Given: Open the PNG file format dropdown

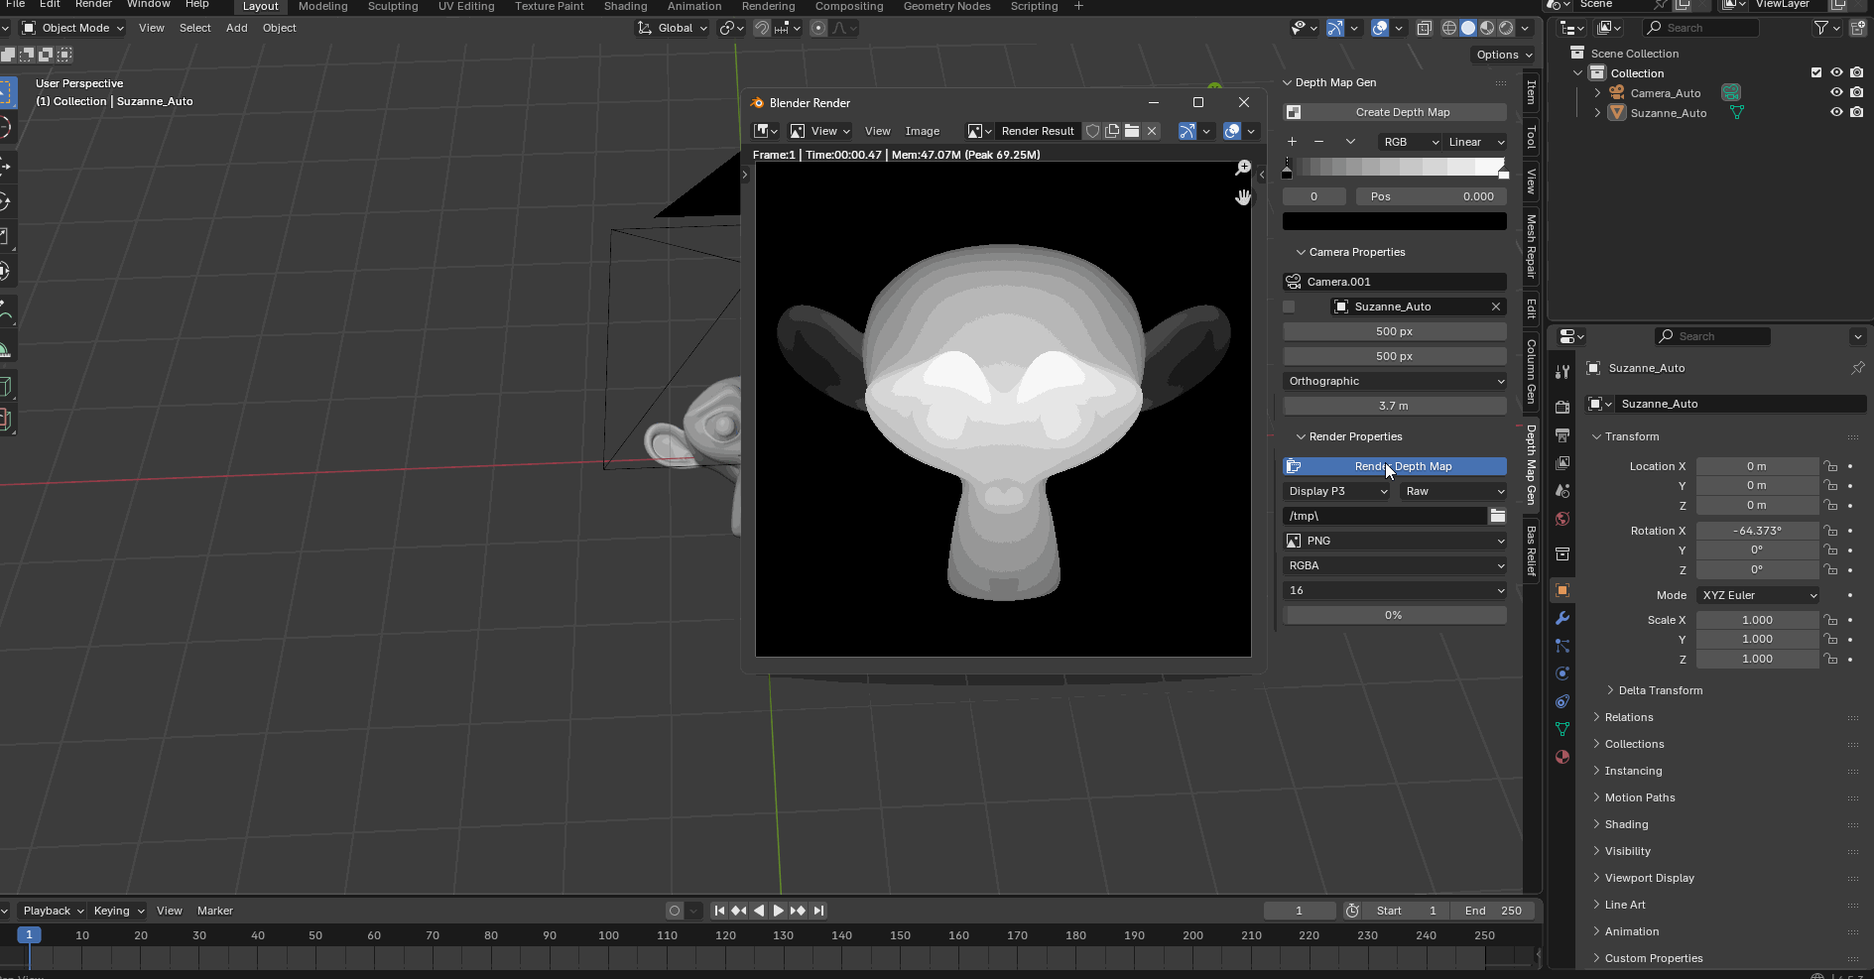Looking at the screenshot, I should (x=1395, y=541).
